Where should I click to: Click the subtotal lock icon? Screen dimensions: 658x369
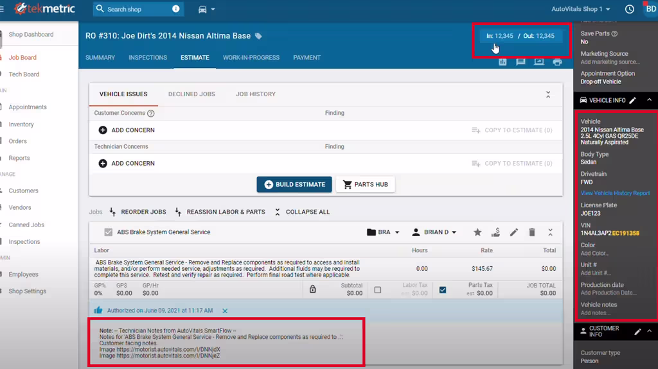point(313,289)
